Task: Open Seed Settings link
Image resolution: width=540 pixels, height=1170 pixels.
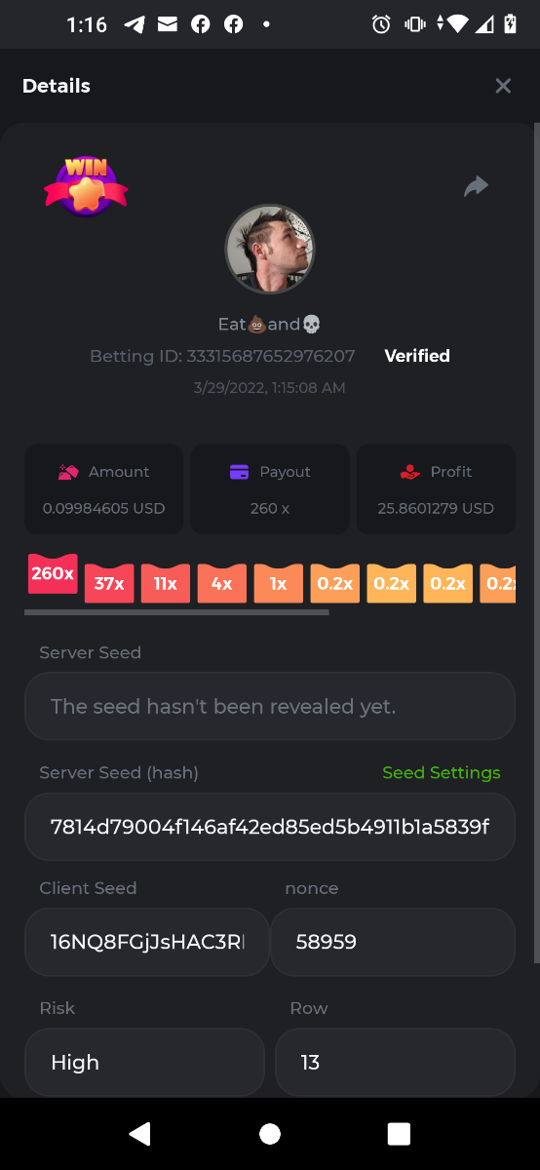Action: 442,772
